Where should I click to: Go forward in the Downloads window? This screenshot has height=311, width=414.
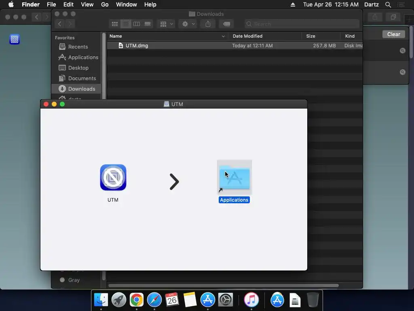coord(70,24)
